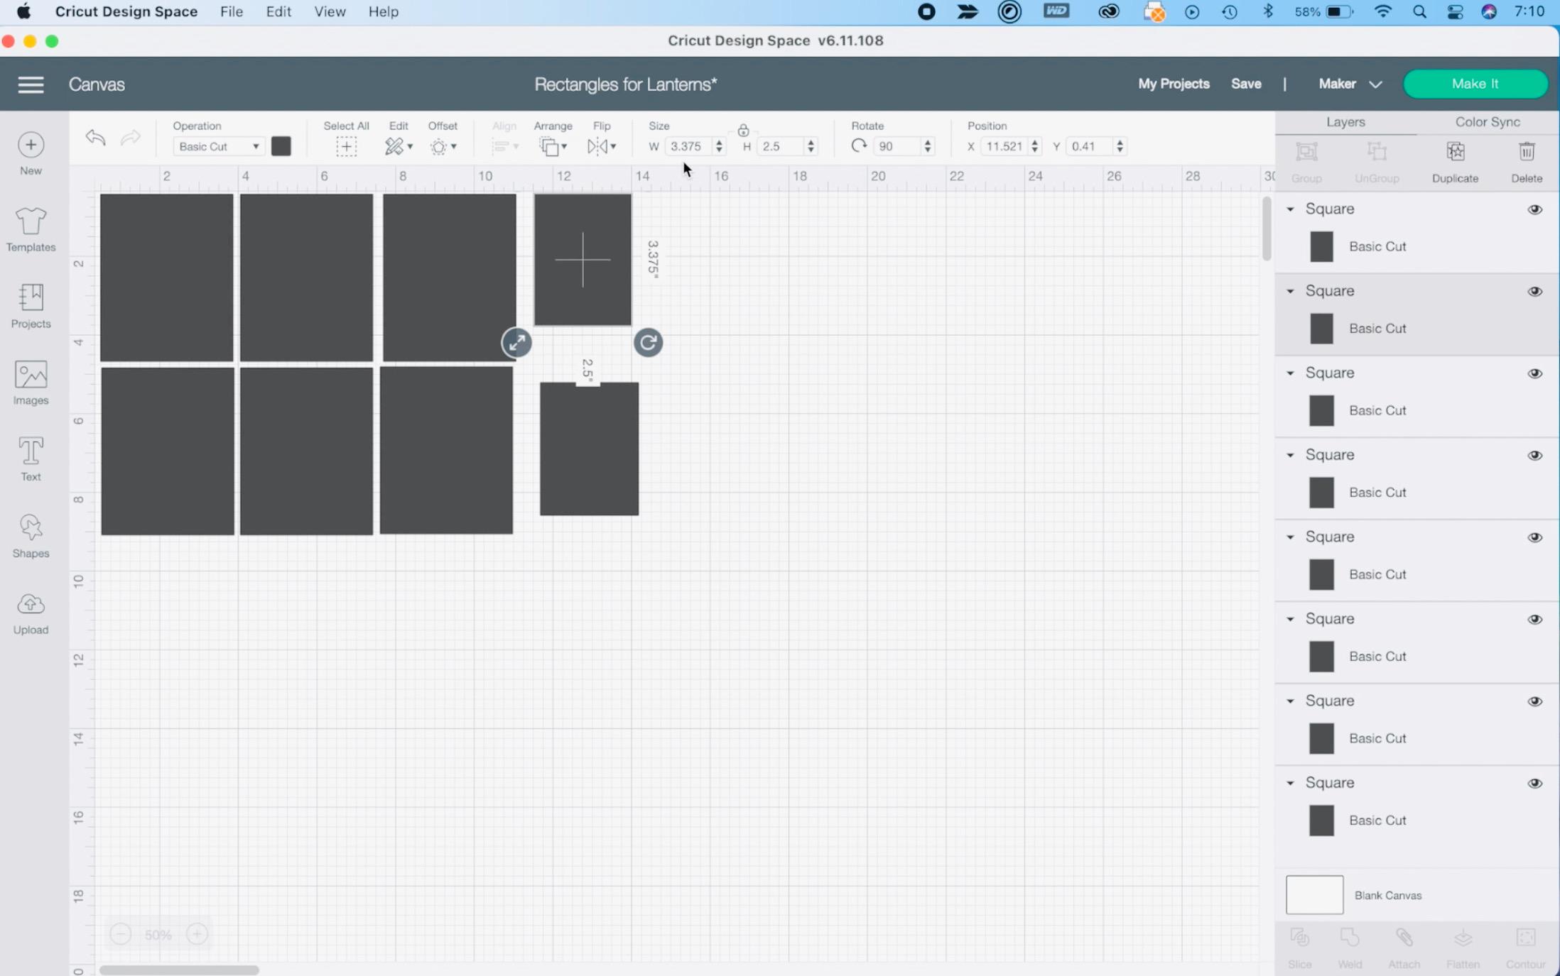The width and height of the screenshot is (1560, 976).
Task: Toggle visibility of last Square layer
Action: point(1534,783)
